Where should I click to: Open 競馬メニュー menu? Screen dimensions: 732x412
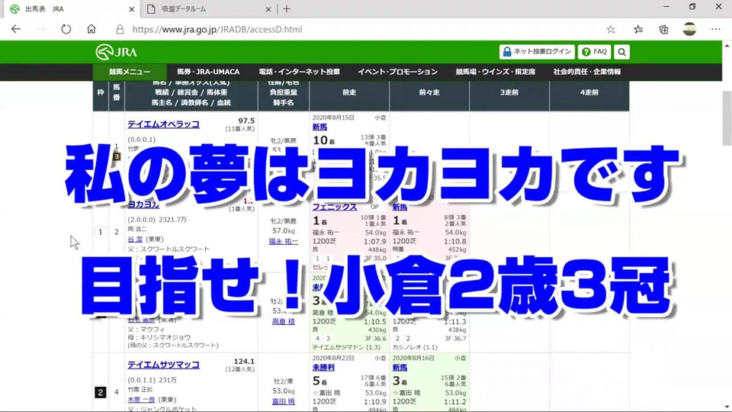click(x=130, y=72)
